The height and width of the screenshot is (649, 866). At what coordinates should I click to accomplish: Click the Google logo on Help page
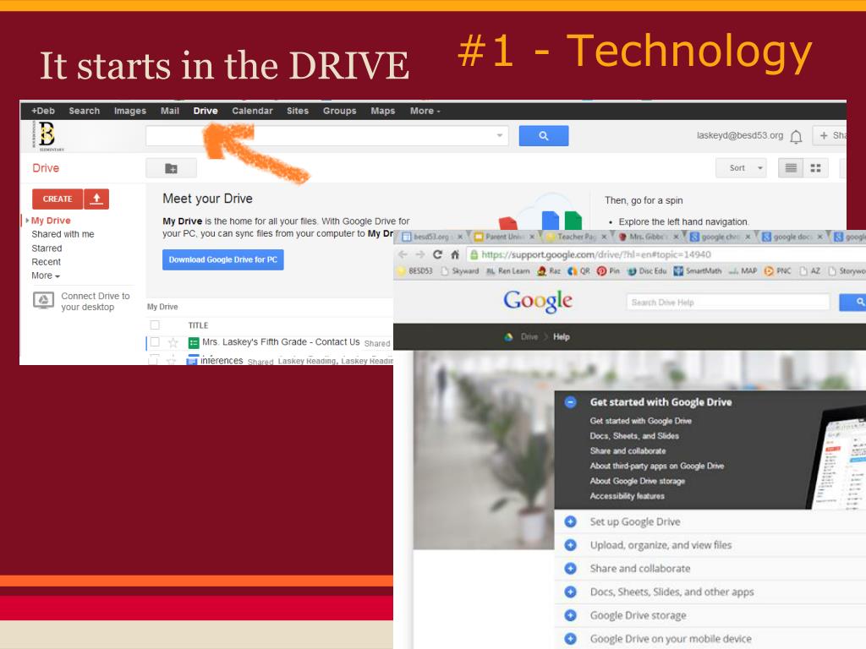538,302
